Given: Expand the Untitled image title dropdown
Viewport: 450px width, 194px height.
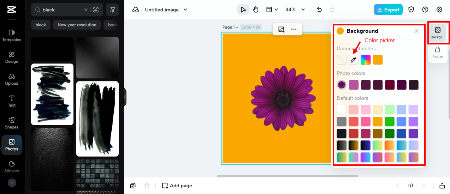Looking at the screenshot, I should click(186, 10).
